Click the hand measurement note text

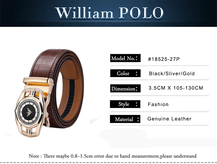pyautogui.click(x=113, y=156)
